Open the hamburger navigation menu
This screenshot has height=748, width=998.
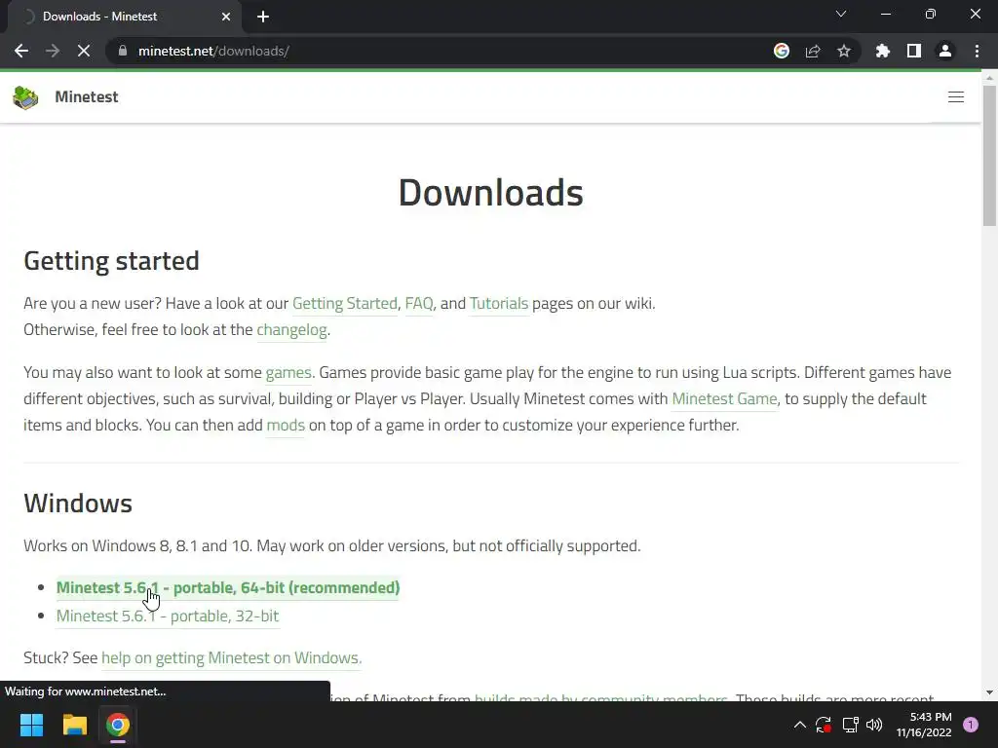coord(955,96)
